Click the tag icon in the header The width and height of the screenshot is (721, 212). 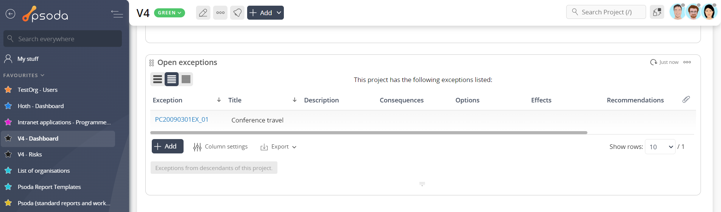coord(237,13)
